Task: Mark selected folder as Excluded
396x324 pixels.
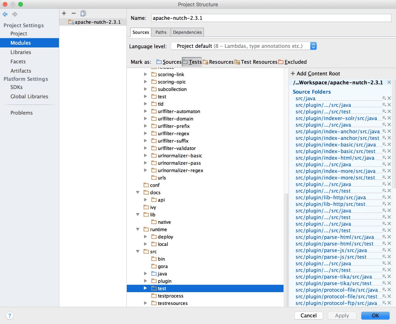Action: 292,62
